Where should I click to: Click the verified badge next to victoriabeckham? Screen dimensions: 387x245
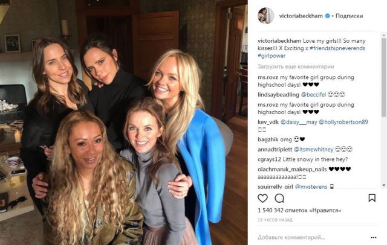[328, 16]
